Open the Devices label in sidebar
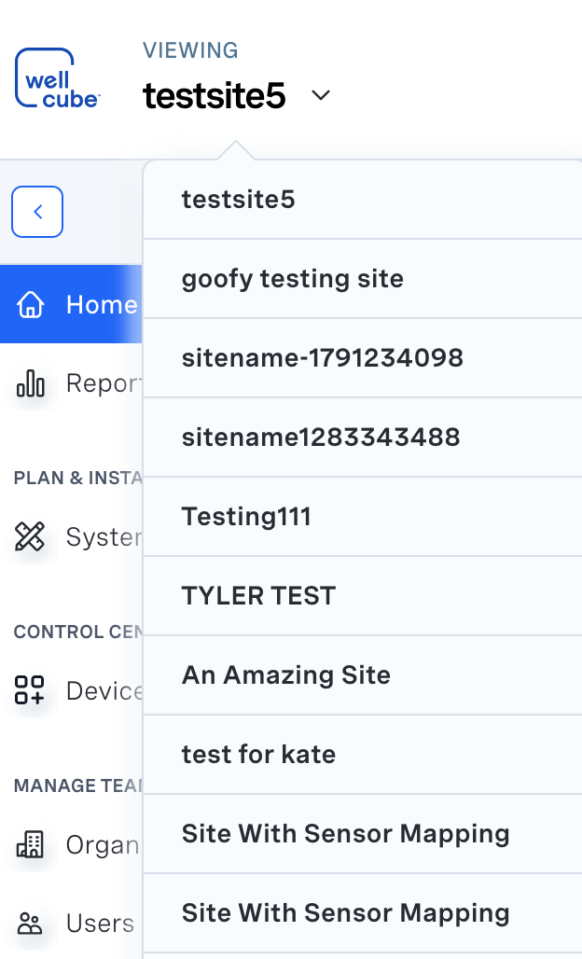The image size is (582, 959). coord(104,691)
